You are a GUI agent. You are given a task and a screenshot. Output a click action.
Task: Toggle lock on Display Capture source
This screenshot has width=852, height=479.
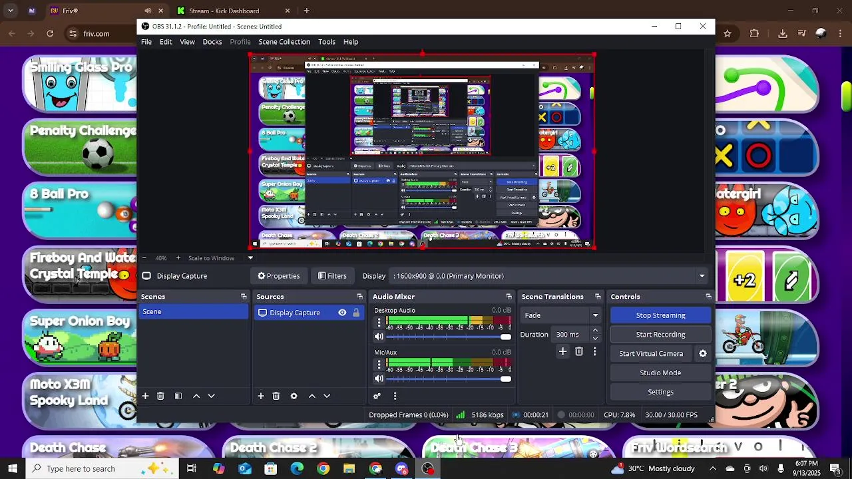356,313
